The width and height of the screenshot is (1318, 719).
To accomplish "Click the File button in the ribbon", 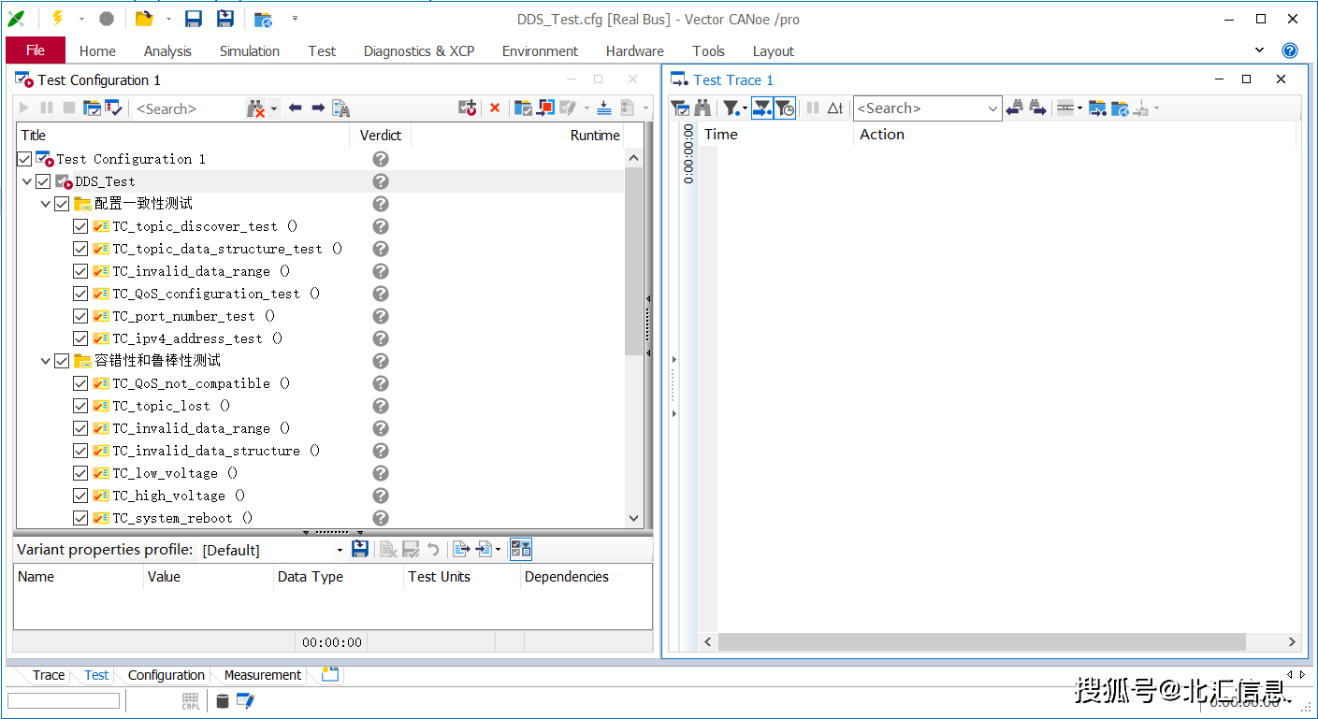I will tap(36, 50).
